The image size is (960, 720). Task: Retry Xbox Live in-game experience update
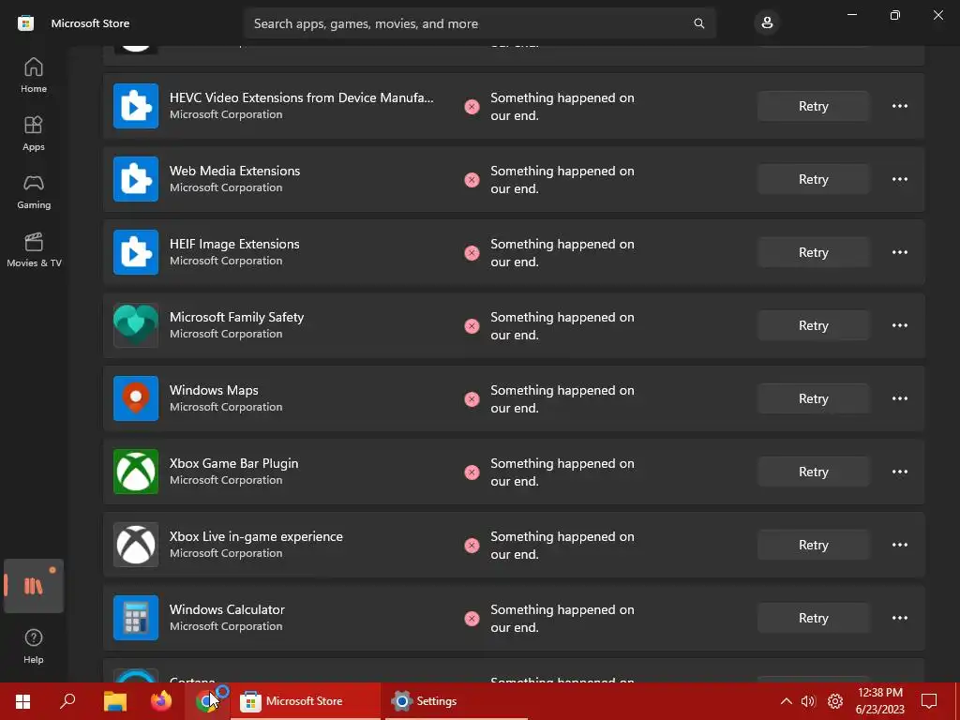(x=813, y=545)
